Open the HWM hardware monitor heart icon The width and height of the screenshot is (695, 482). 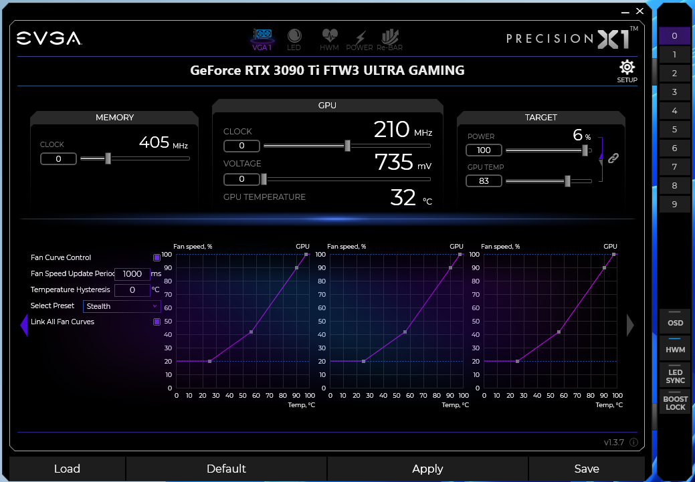pyautogui.click(x=329, y=39)
